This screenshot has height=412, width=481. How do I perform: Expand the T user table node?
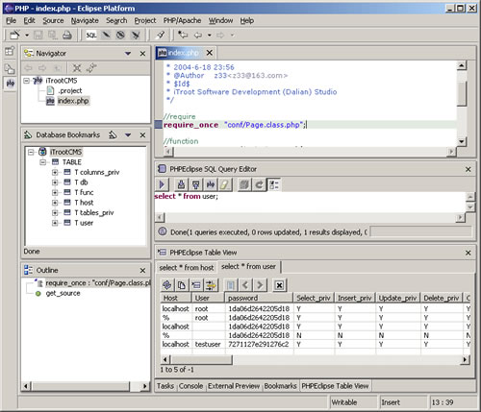[55, 223]
